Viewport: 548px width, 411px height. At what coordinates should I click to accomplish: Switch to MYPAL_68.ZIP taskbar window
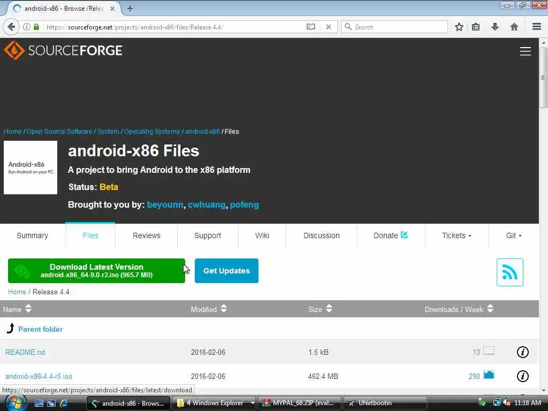(301, 403)
